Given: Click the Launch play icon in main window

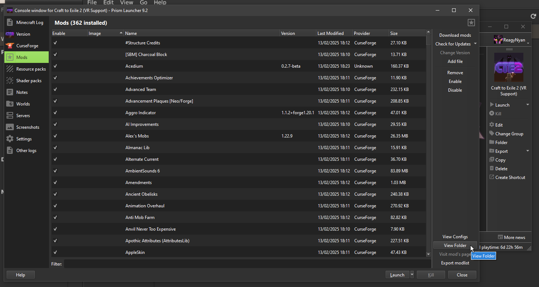Looking at the screenshot, I should coord(492,105).
